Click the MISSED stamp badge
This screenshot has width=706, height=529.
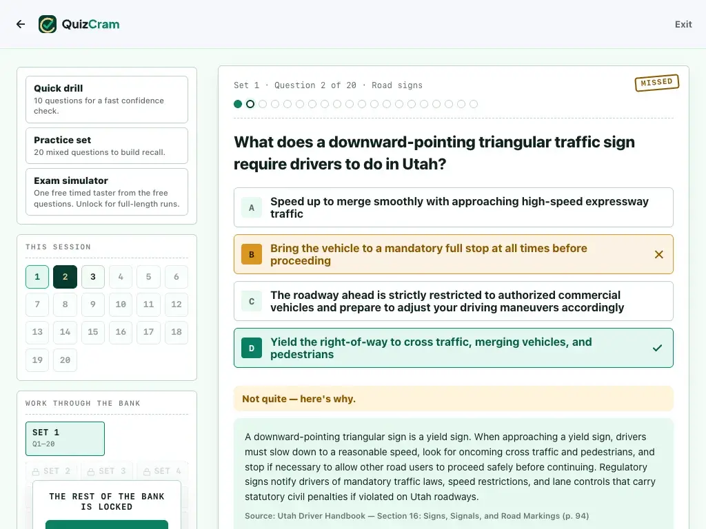click(657, 83)
